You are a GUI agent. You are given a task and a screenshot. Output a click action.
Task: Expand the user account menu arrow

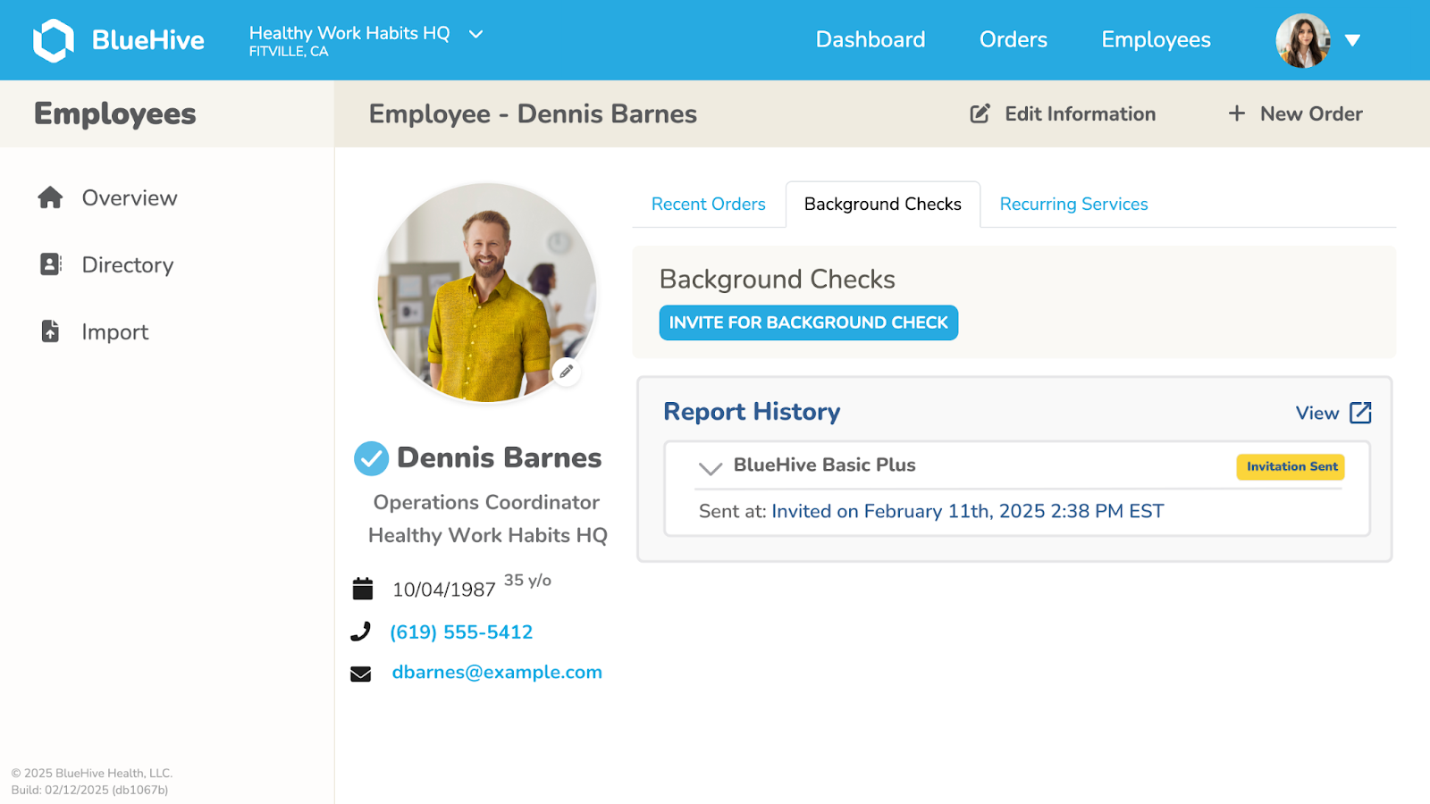pyautogui.click(x=1352, y=40)
